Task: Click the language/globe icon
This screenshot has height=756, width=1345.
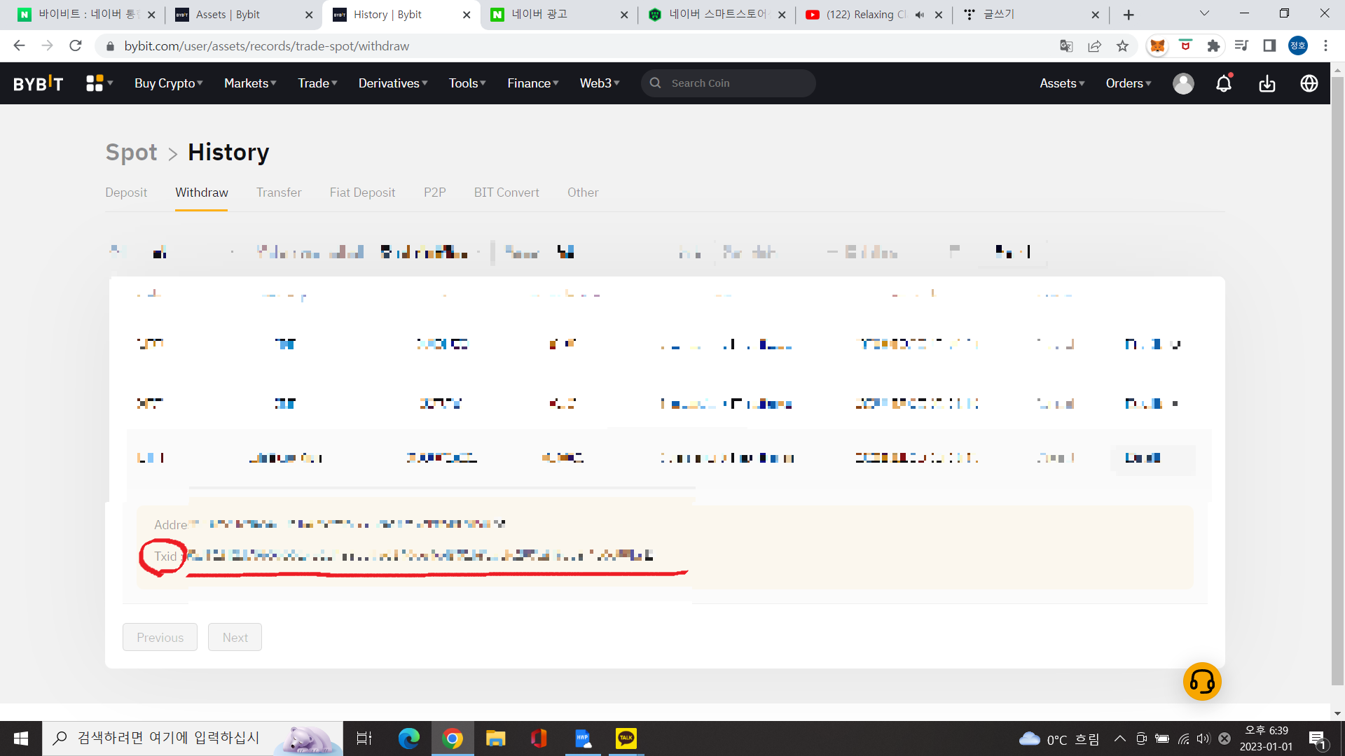Action: coord(1309,83)
